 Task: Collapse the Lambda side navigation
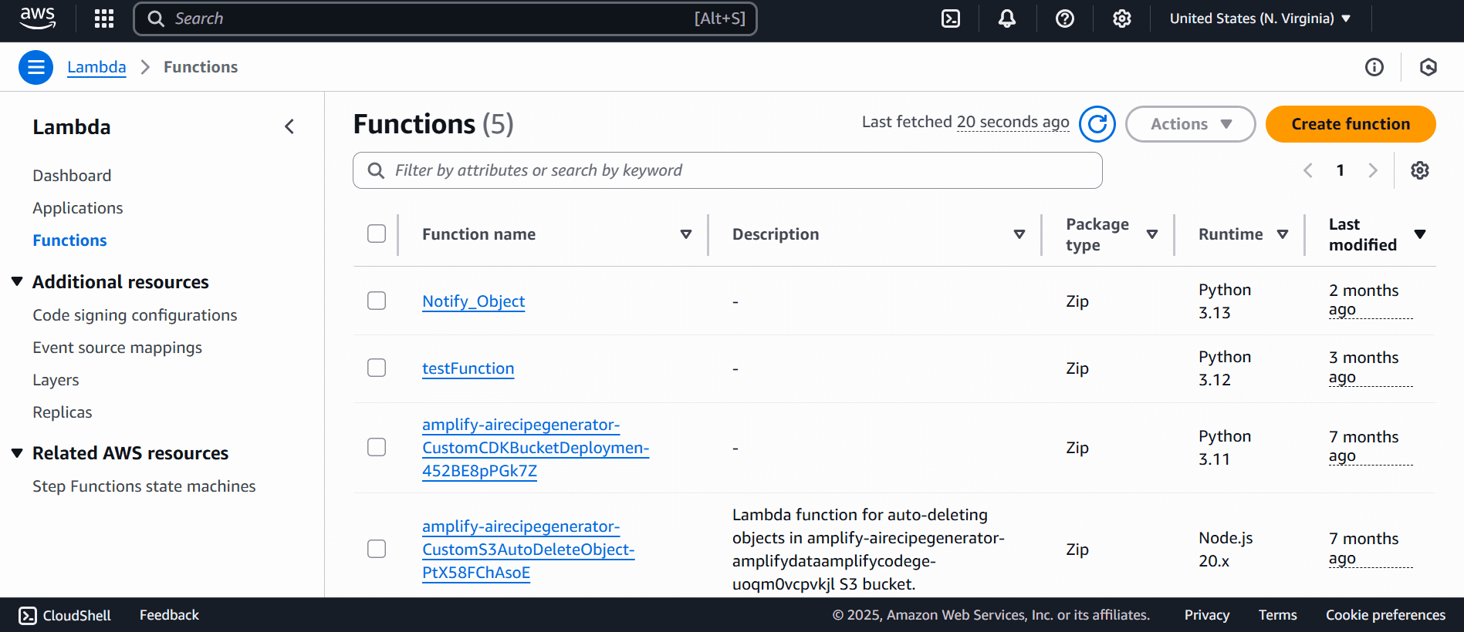pos(289,126)
